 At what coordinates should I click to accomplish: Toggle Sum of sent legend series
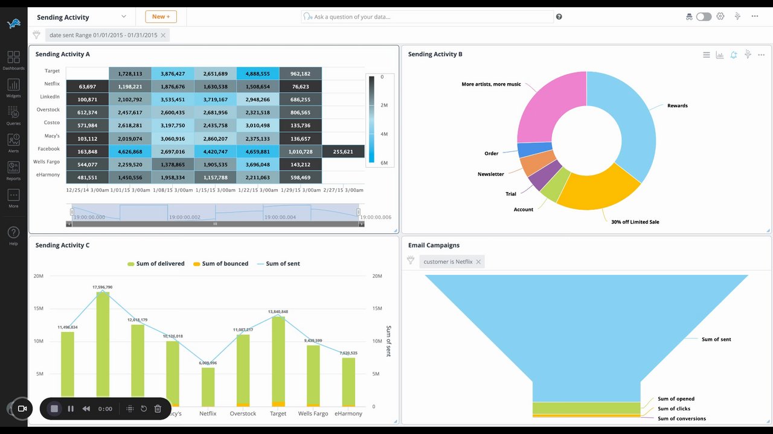pos(278,263)
